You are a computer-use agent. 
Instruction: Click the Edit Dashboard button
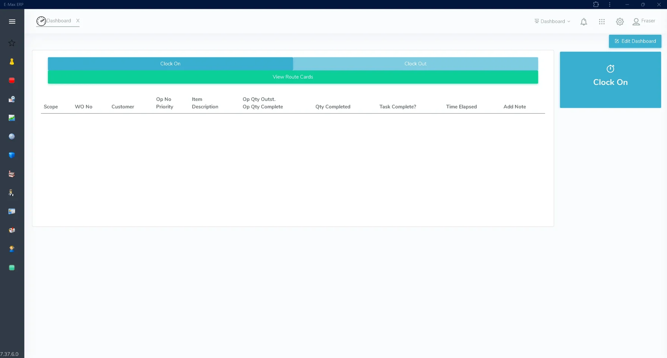(635, 41)
